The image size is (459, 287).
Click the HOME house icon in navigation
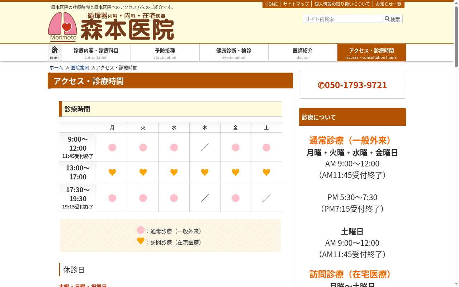55,52
